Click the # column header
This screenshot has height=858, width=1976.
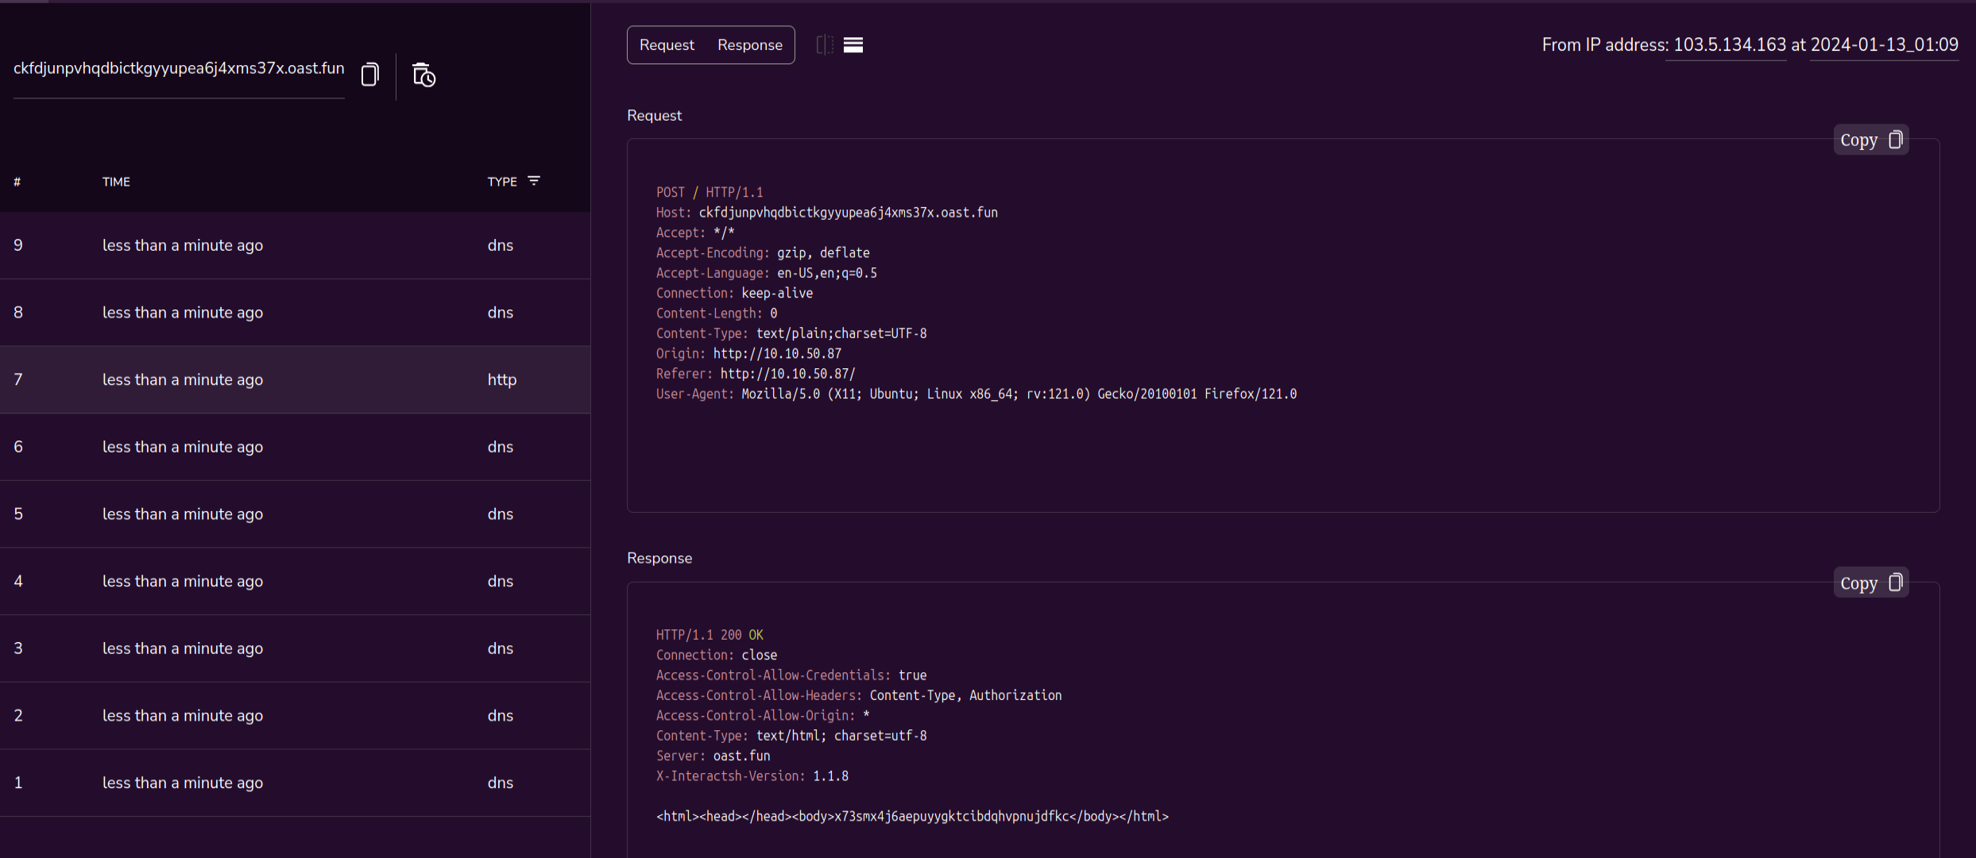point(17,182)
